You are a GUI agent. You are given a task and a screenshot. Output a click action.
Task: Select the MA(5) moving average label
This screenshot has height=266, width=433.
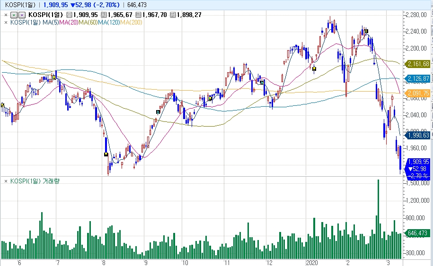tap(51, 22)
